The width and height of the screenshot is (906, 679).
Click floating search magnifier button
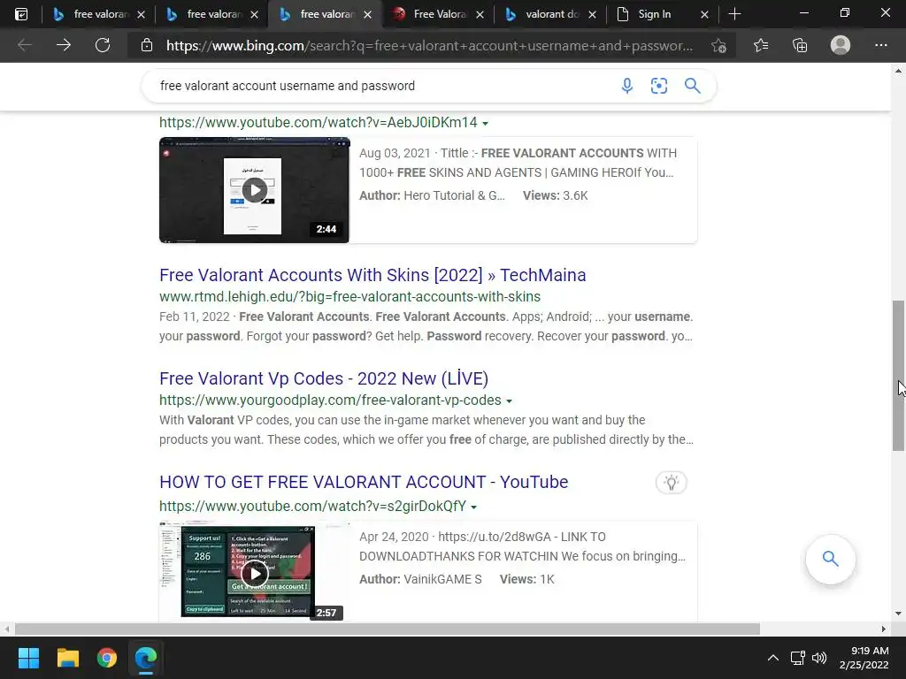click(x=830, y=559)
